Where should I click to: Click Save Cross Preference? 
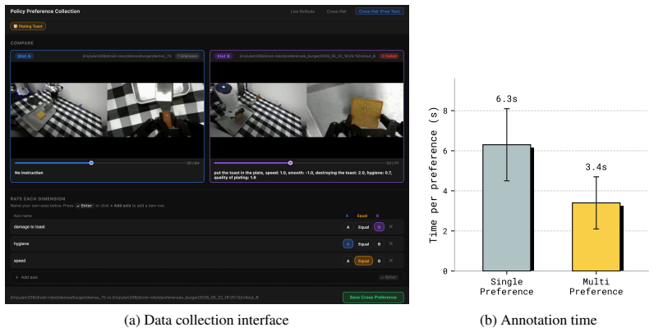tap(373, 298)
